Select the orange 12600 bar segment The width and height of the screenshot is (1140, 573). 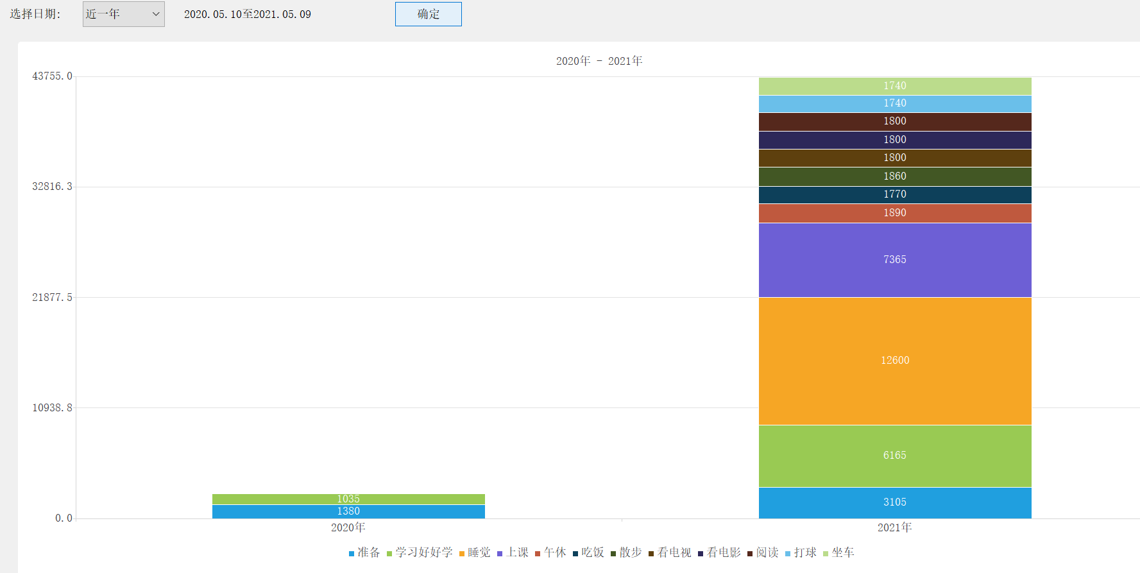click(x=894, y=361)
